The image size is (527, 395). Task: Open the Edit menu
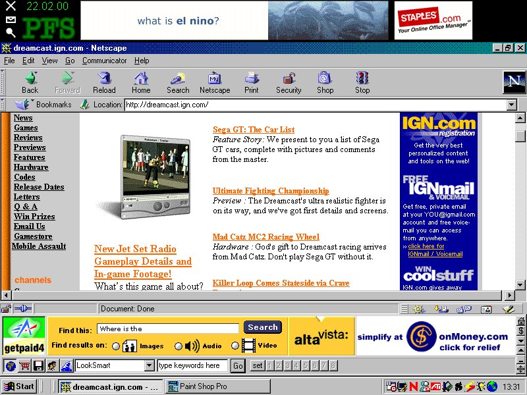(28, 61)
